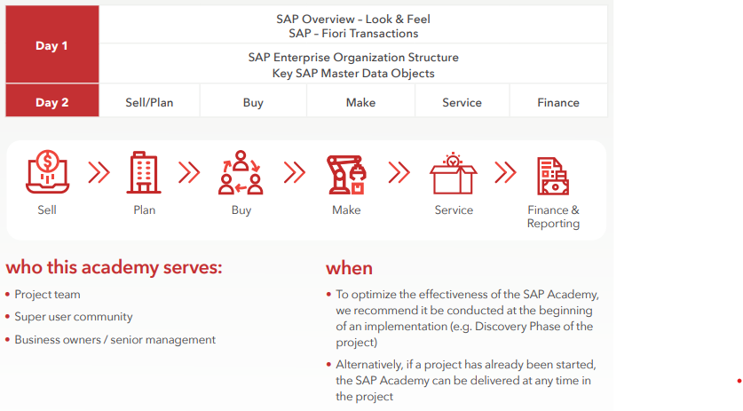Click the Buy people exchange icon
The image size is (743, 411).
[241, 173]
